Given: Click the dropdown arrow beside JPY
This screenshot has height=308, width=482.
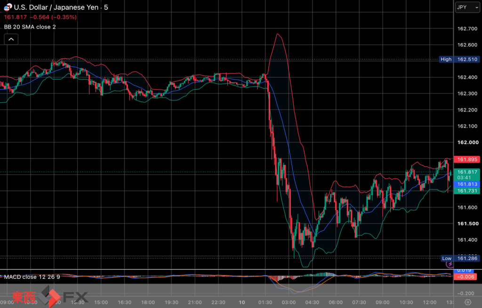Looking at the screenshot, I should (x=477, y=8).
